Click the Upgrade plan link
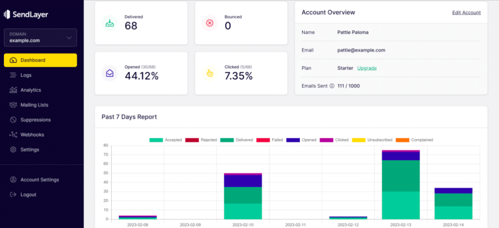The height and width of the screenshot is (228, 499). point(367,68)
